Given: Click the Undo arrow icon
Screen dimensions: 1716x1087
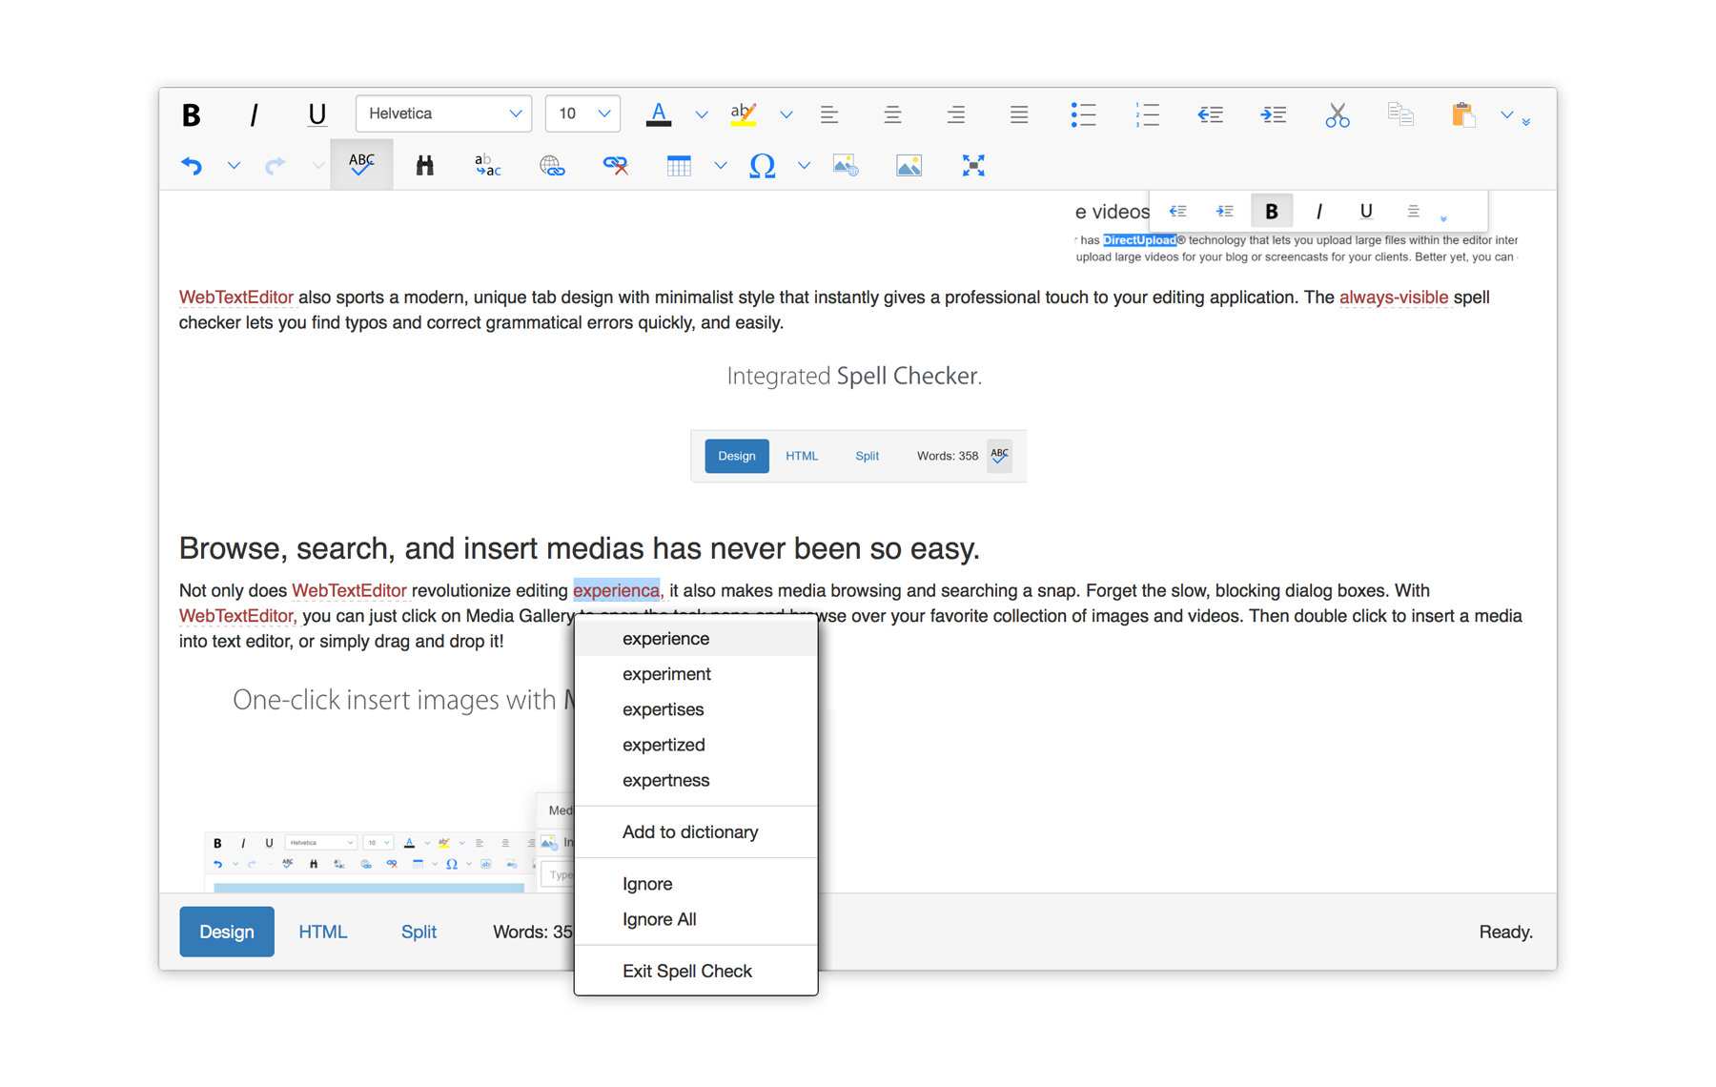Looking at the screenshot, I should coord(192,166).
